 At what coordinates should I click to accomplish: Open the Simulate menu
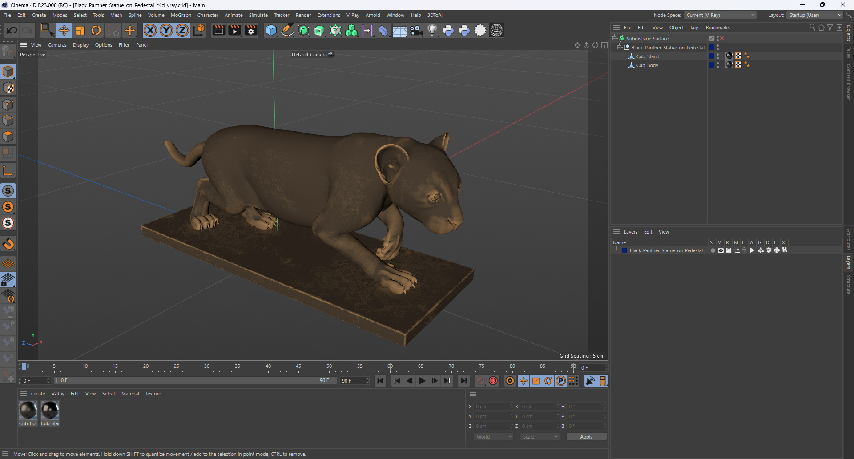pos(258,15)
